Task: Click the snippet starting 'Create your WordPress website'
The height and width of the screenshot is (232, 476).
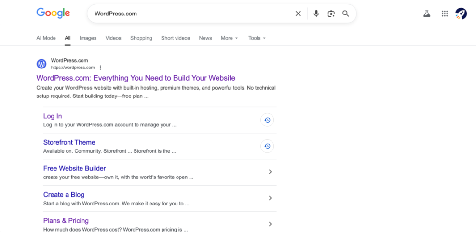Action: [156, 92]
